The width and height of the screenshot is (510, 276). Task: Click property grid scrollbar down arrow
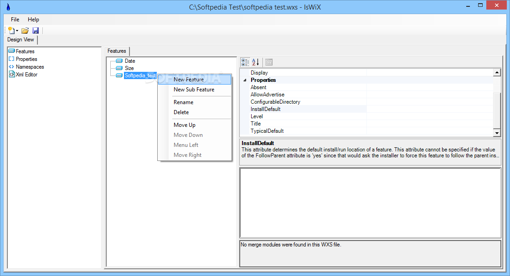(x=497, y=133)
